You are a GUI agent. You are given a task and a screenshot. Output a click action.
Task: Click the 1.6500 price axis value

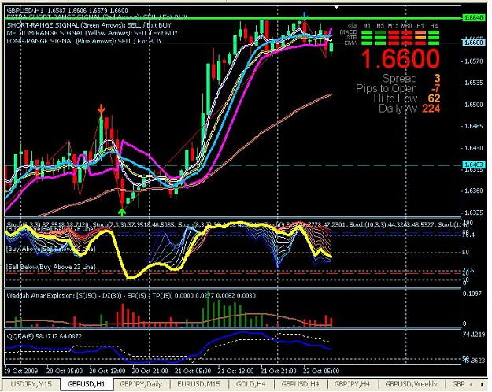click(474, 105)
